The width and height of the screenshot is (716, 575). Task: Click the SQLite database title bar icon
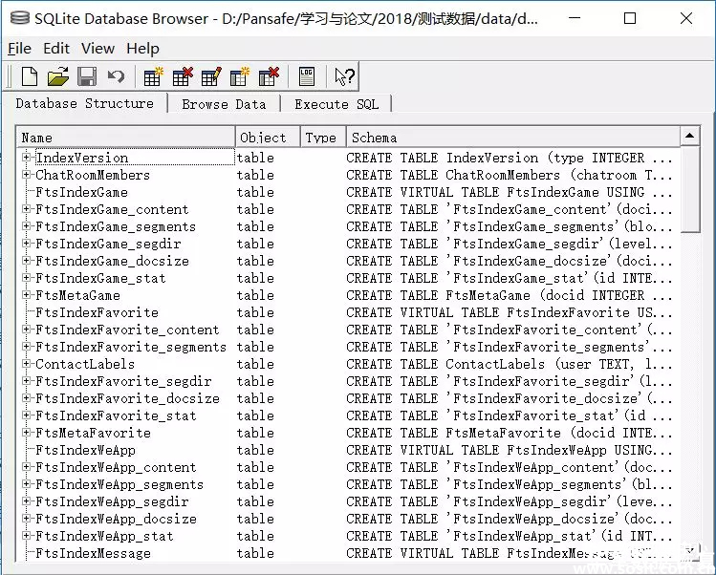click(x=20, y=19)
